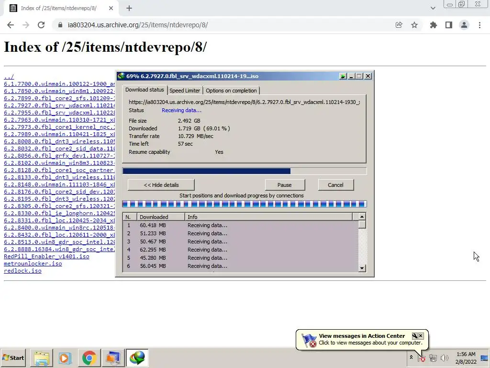The height and width of the screenshot is (368, 490).
Task: Open the Action Center balloon options wrench
Action: coord(415,336)
